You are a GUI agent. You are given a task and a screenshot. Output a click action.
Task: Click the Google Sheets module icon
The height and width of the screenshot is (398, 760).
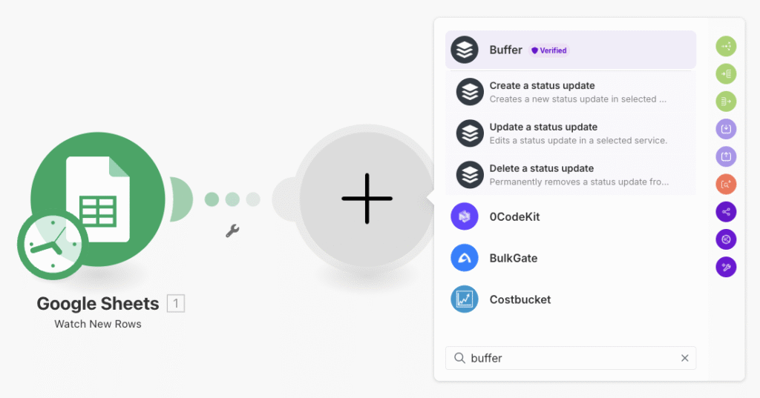(97, 197)
